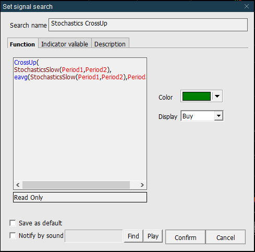Select the Function tab
Image resolution: width=255 pixels, height=252 pixels.
click(x=22, y=44)
